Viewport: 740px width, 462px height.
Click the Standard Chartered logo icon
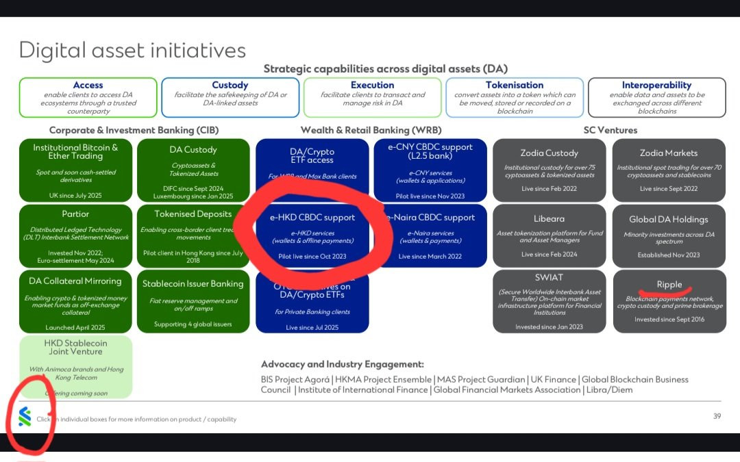[25, 417]
